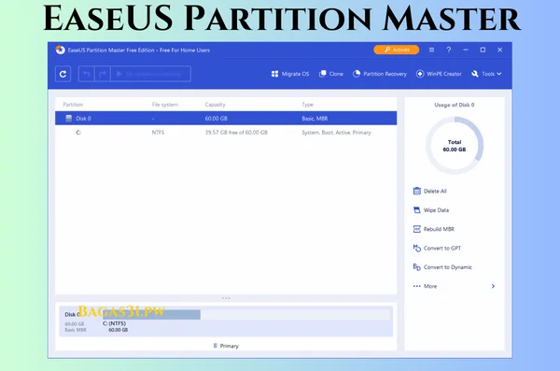This screenshot has height=371, width=560.
Task: Click the Refresh disk button
Action: pos(63,74)
